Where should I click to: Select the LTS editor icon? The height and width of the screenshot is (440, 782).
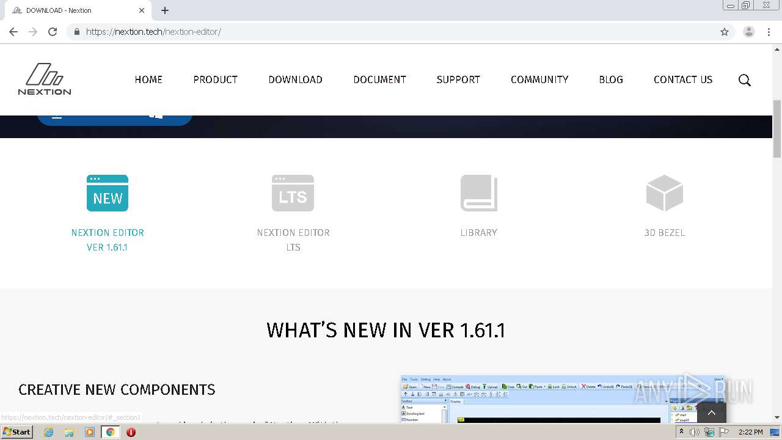293,193
